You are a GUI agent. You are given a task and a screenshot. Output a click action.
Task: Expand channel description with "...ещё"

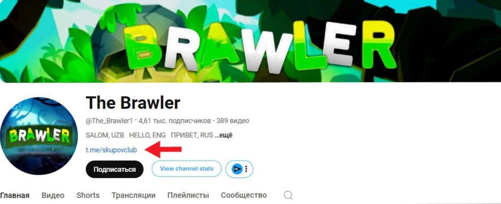pos(223,135)
